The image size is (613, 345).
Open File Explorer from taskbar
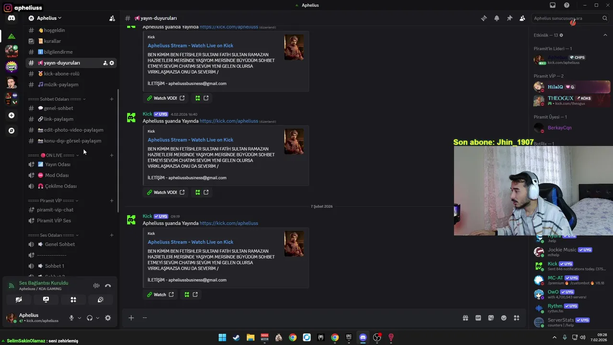pyautogui.click(x=250, y=338)
